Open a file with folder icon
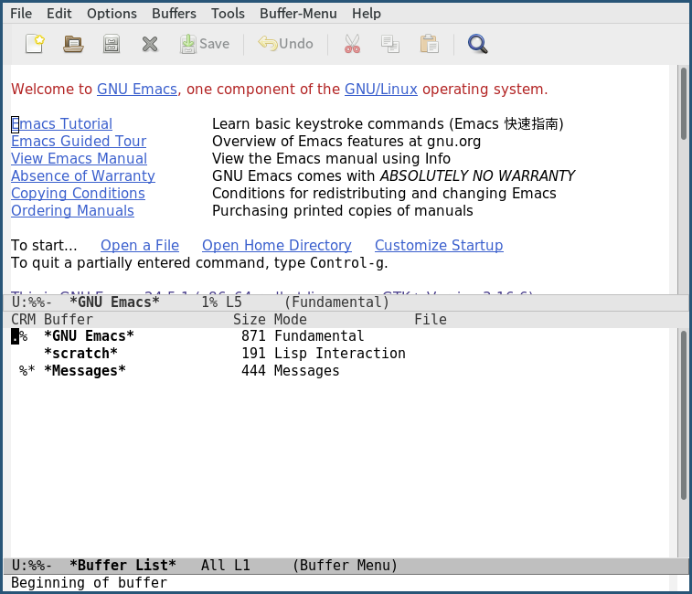Image resolution: width=692 pixels, height=594 pixels. point(73,44)
